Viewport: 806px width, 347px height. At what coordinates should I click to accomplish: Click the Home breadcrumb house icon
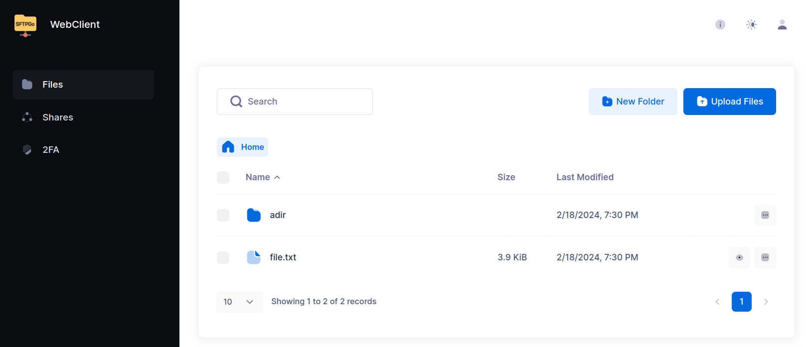tap(228, 147)
